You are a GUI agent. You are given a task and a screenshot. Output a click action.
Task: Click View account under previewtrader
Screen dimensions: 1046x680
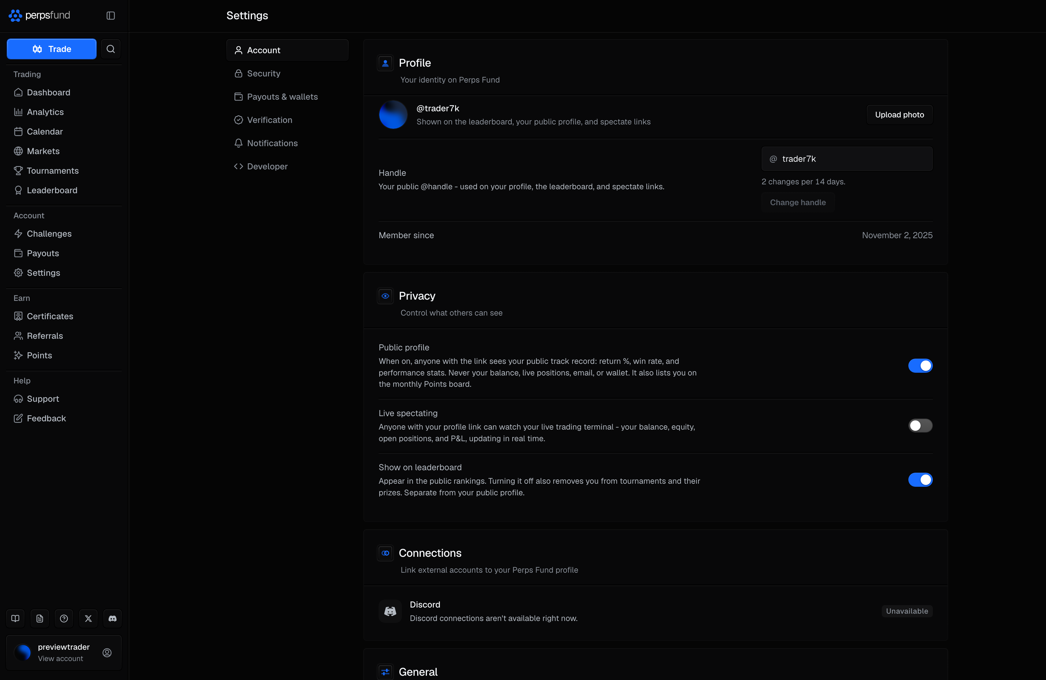[x=60, y=659]
